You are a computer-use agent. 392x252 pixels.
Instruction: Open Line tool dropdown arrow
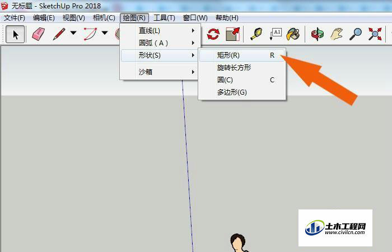pyautogui.click(x=73, y=32)
